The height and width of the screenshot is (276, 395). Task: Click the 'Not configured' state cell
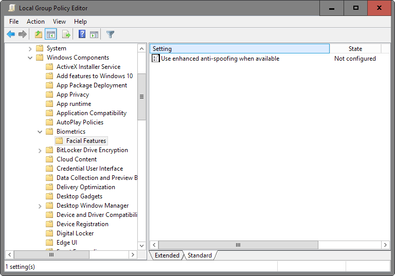[x=355, y=59]
